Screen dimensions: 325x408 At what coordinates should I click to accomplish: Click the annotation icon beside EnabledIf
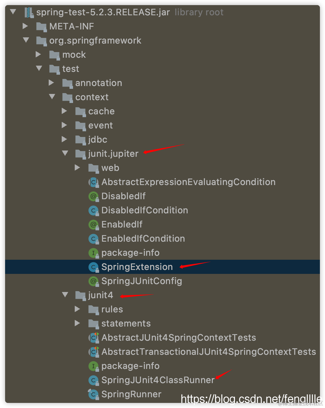93,225
